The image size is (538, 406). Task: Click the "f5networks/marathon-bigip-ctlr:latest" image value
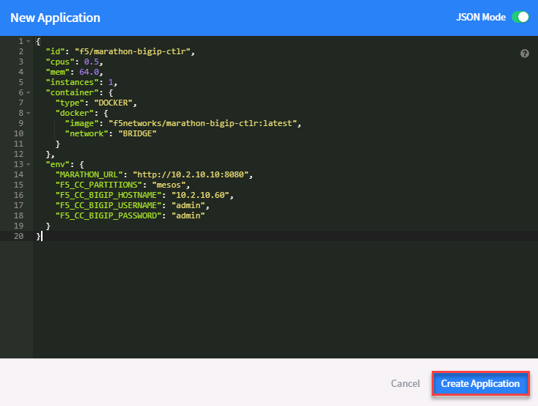pyautogui.click(x=202, y=124)
